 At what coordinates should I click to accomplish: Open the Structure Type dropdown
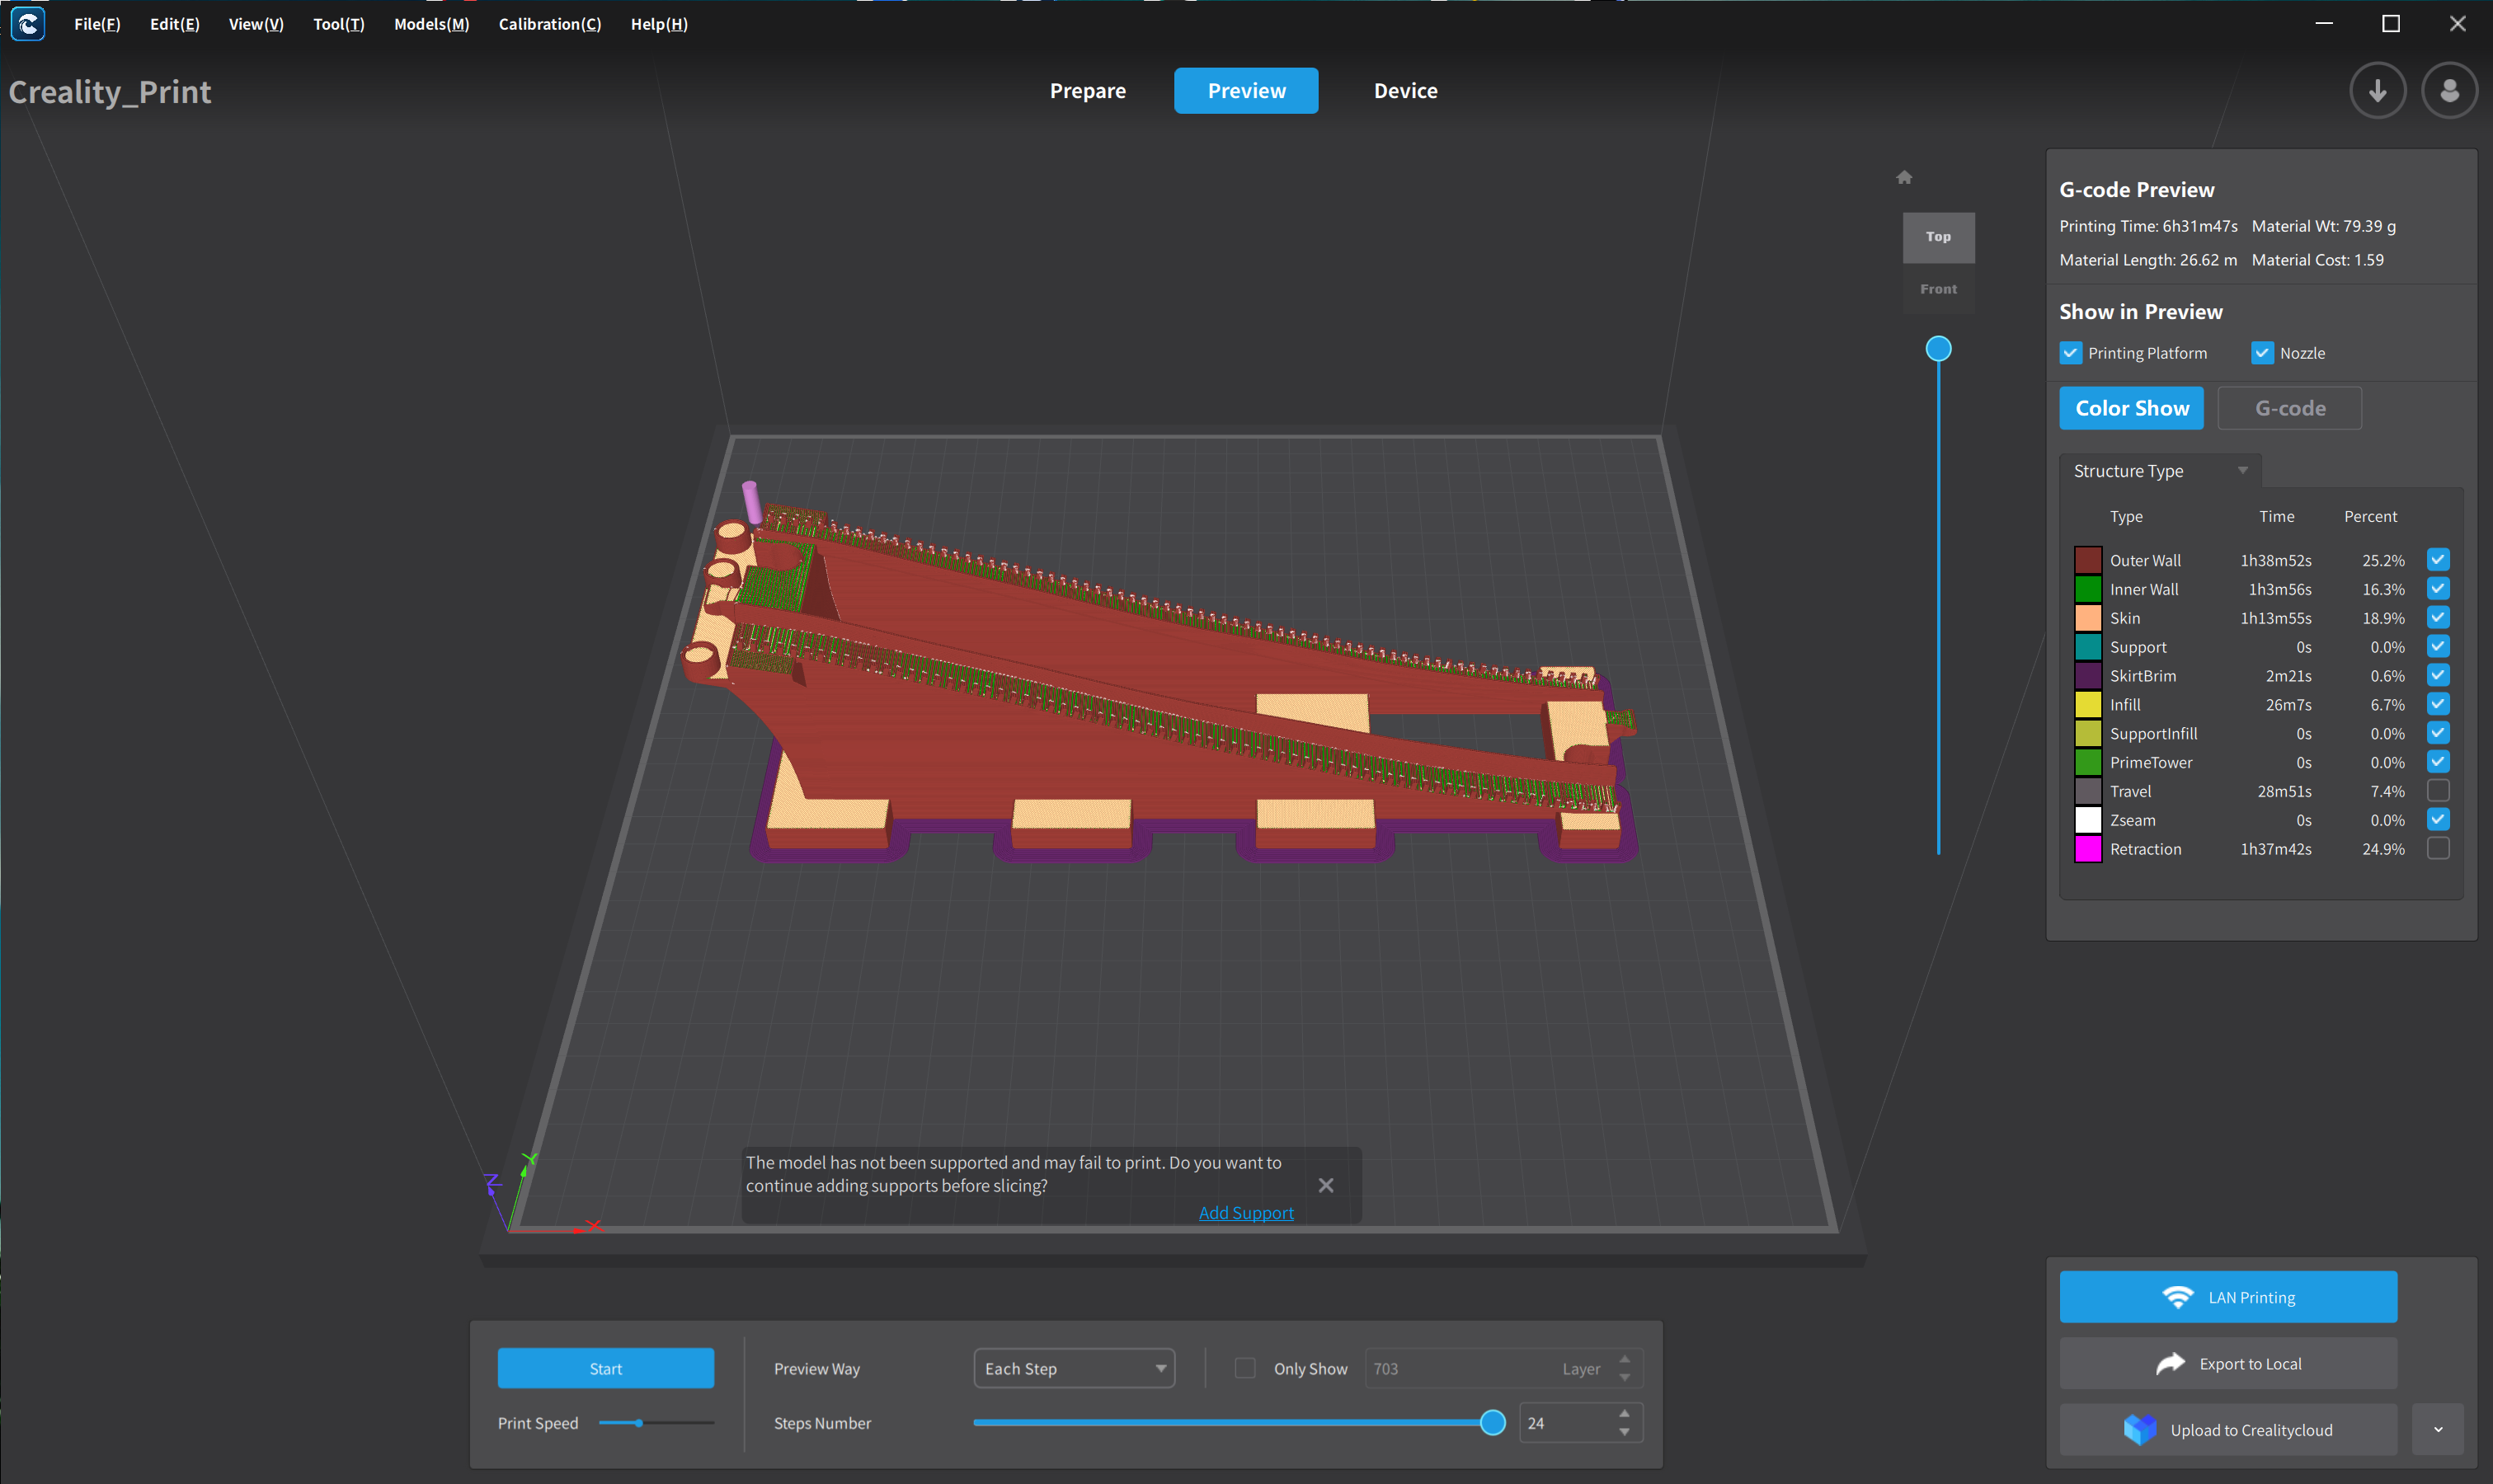pos(2160,471)
